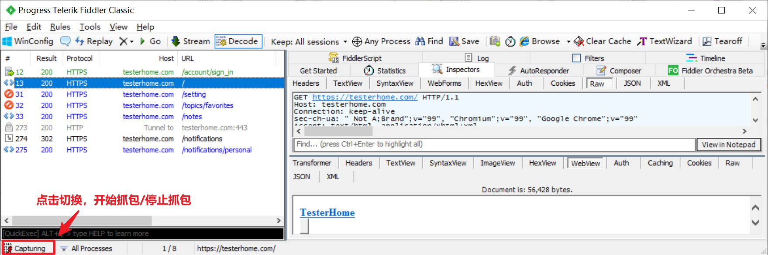Toggle the Decode button
768x255 pixels.
(x=238, y=41)
